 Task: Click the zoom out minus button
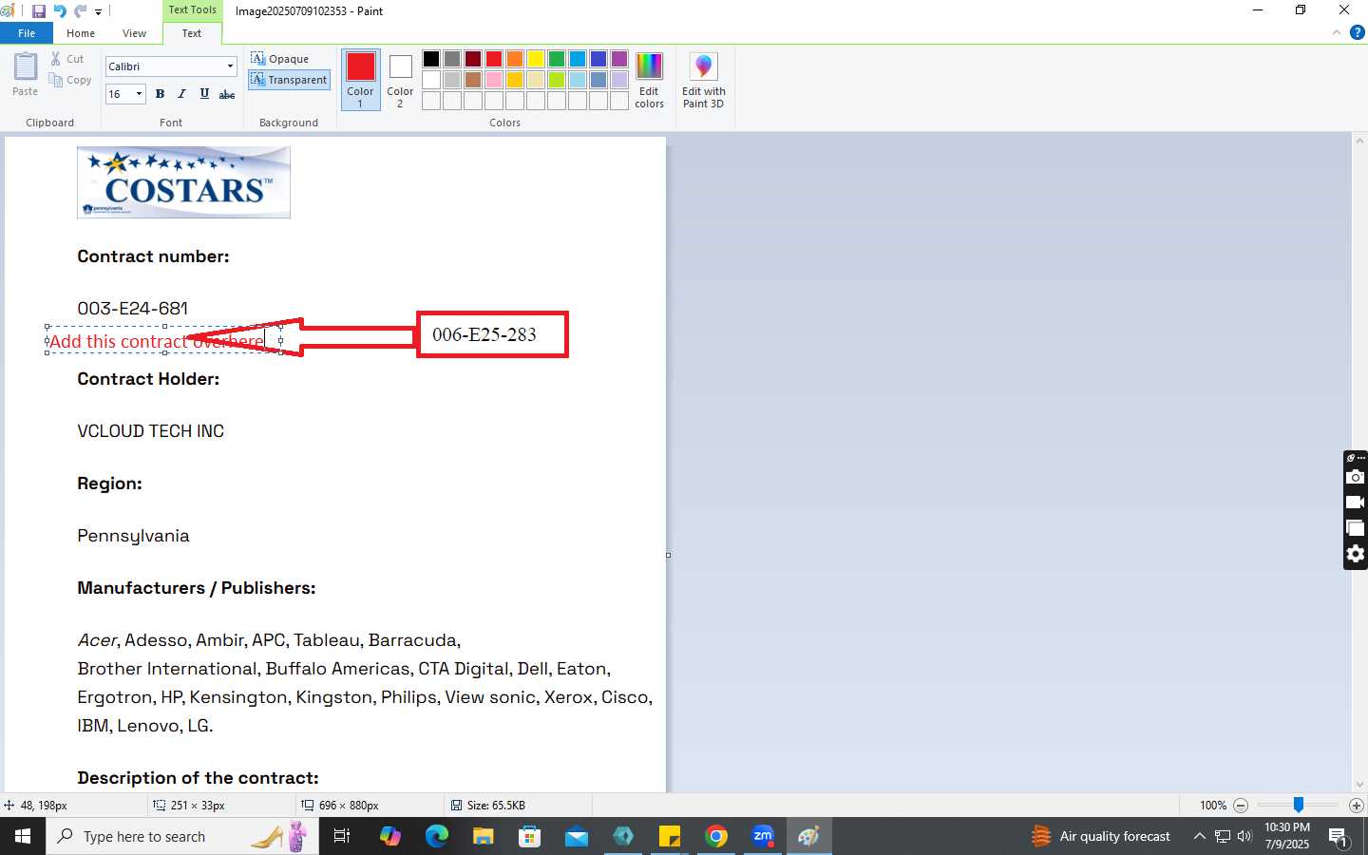1241,806
